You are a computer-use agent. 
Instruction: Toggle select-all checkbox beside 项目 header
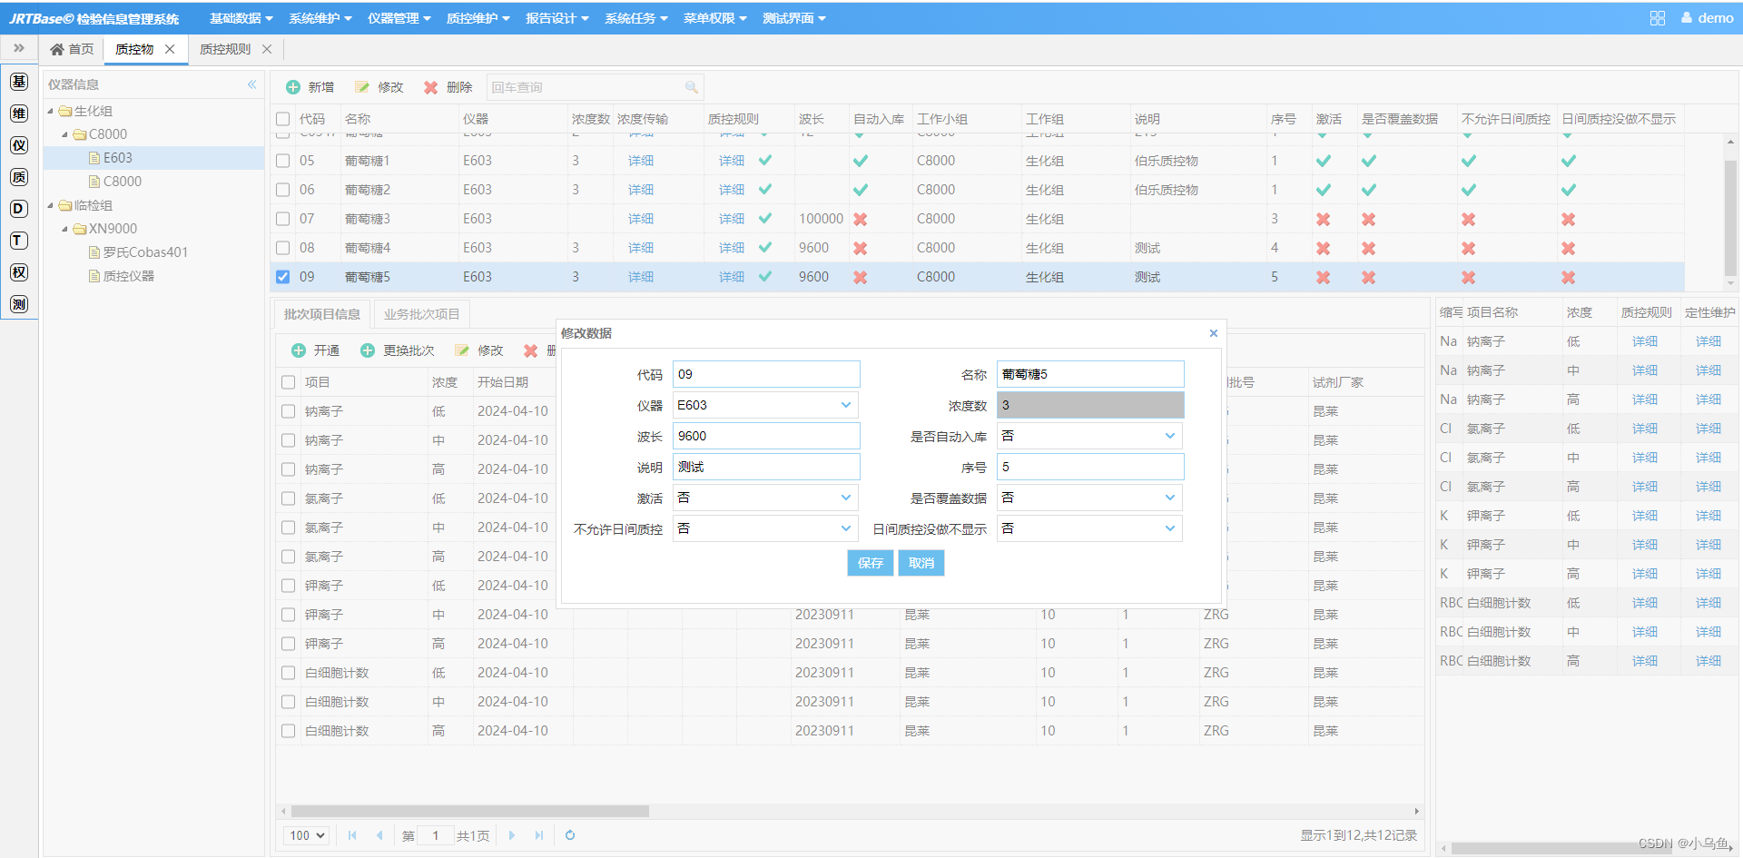(289, 382)
